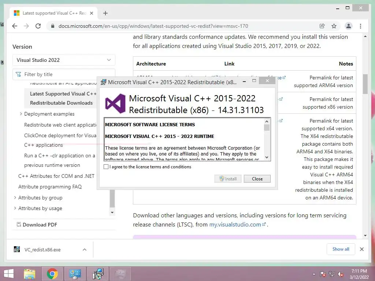Expand the VC_redist.x86.exe download options chevron

pyautogui.click(x=85, y=250)
